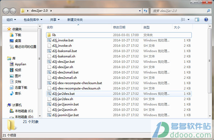
Task: Open the 包含到库中 menu
Action: 33,20
